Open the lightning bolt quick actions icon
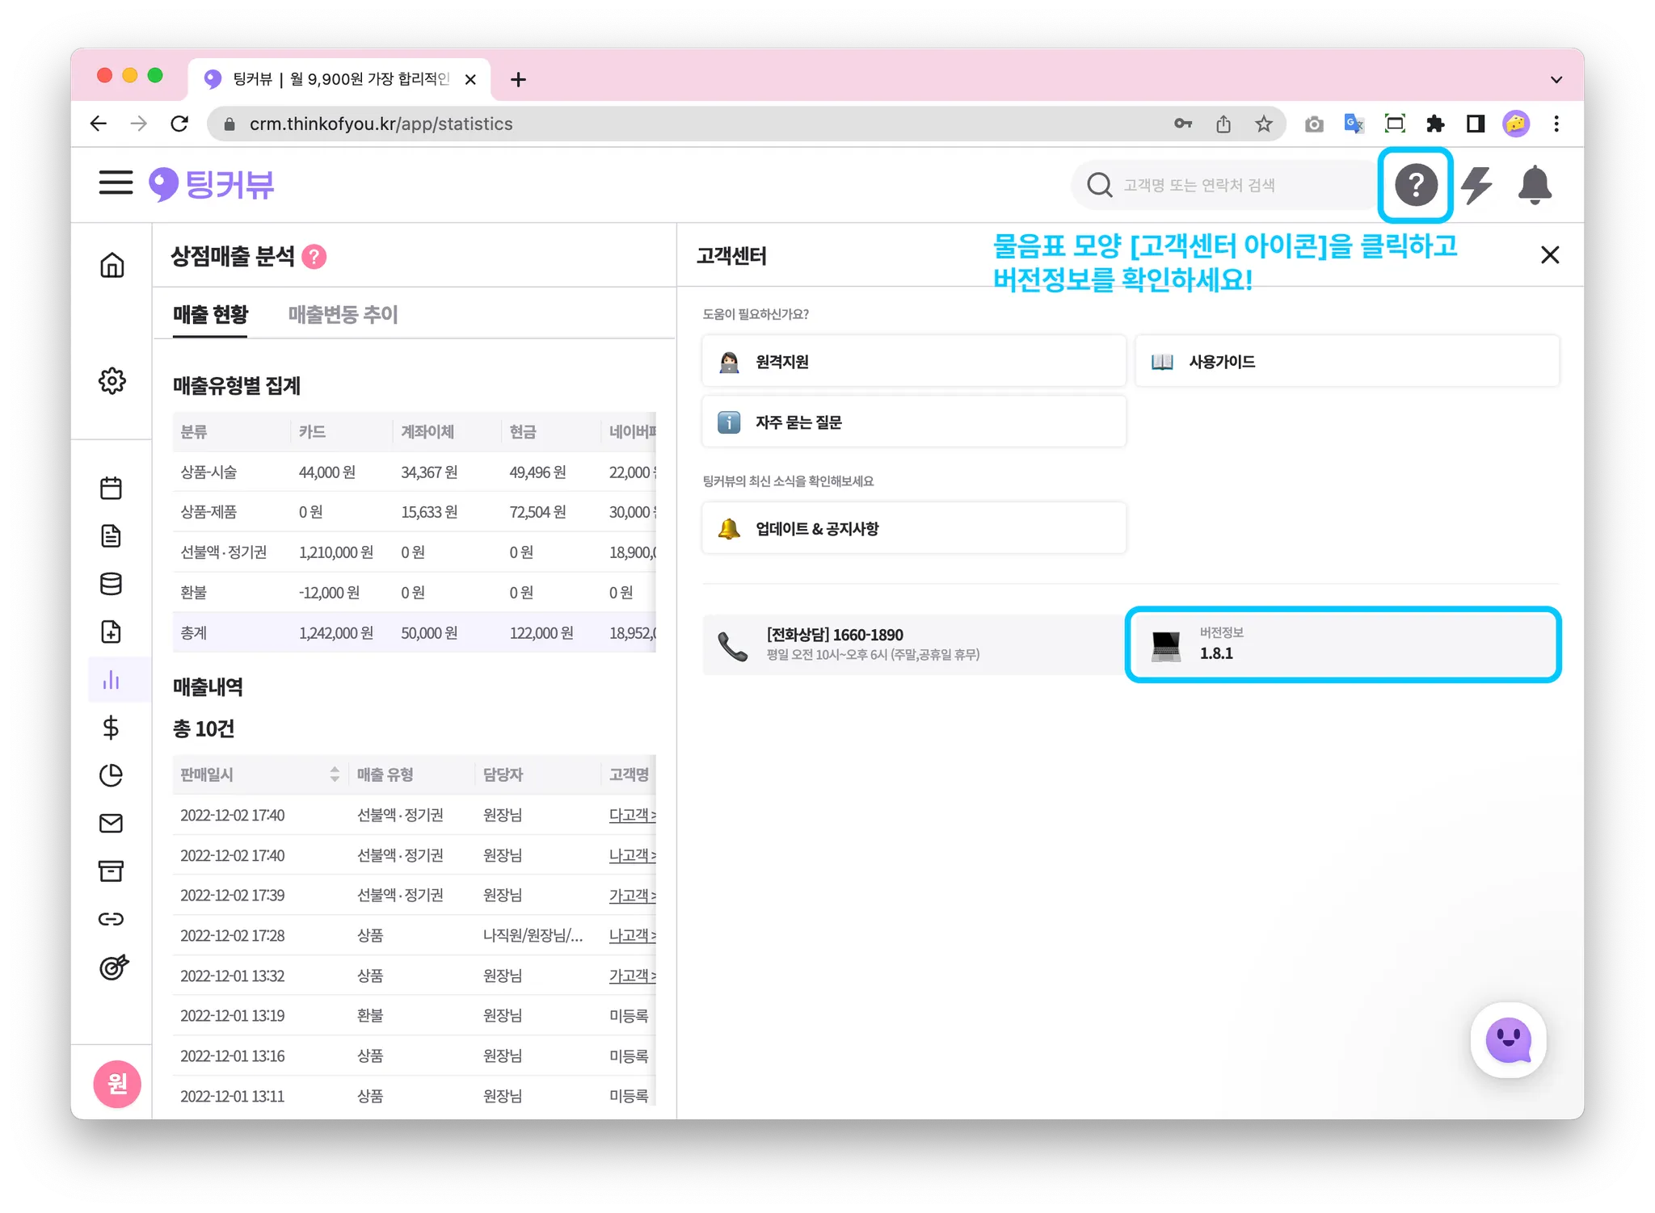This screenshot has height=1213, width=1655. [1476, 185]
